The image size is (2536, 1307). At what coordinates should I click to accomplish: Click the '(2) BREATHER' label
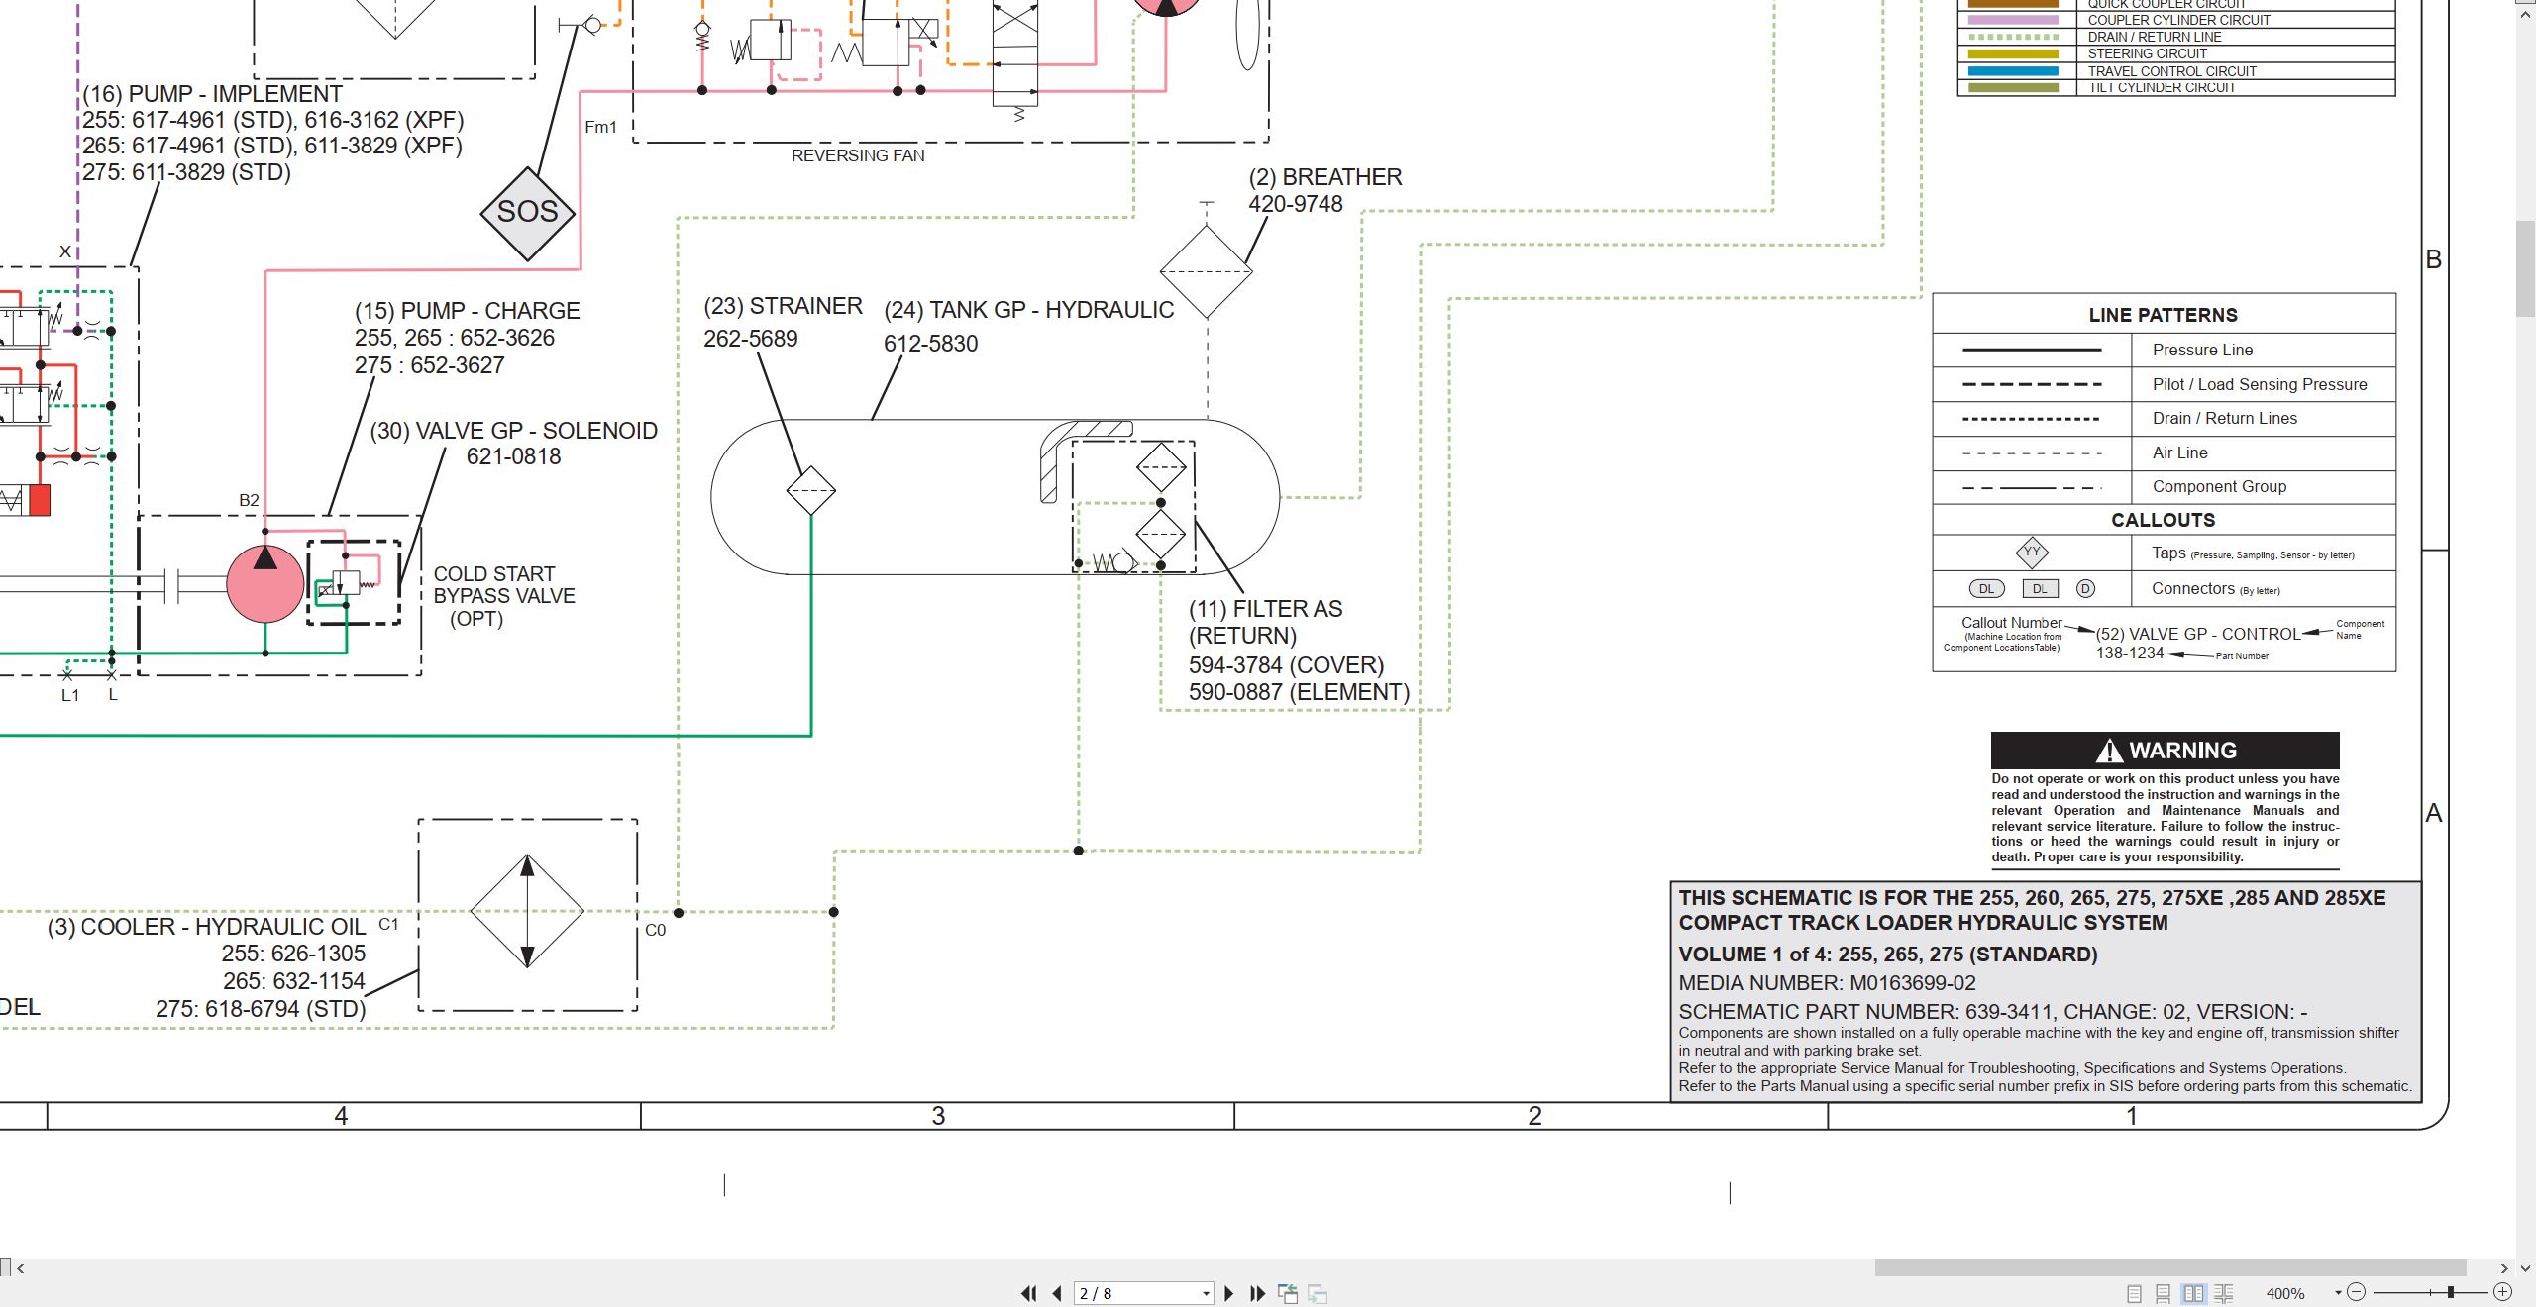click(1324, 177)
